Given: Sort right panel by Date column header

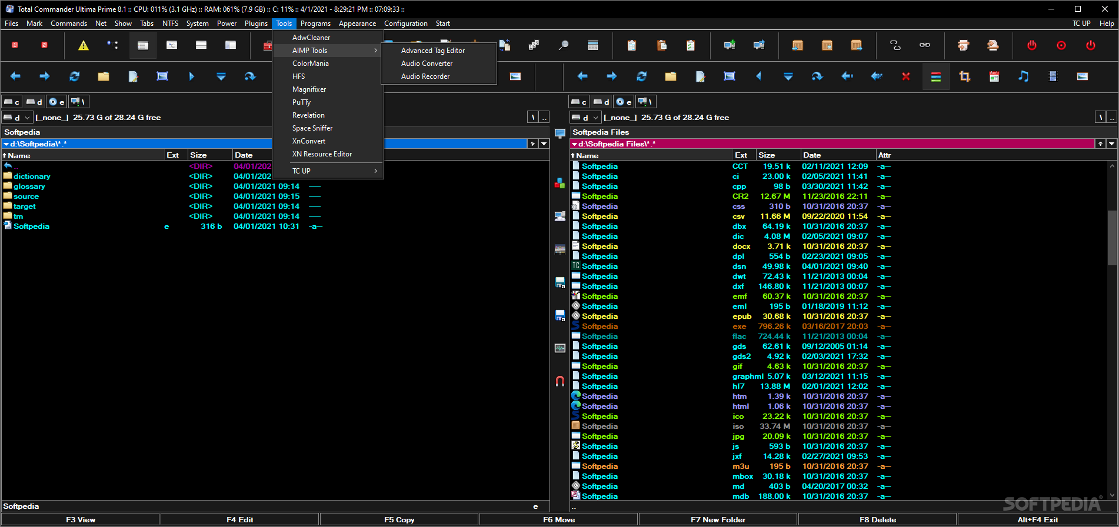Looking at the screenshot, I should [838, 155].
